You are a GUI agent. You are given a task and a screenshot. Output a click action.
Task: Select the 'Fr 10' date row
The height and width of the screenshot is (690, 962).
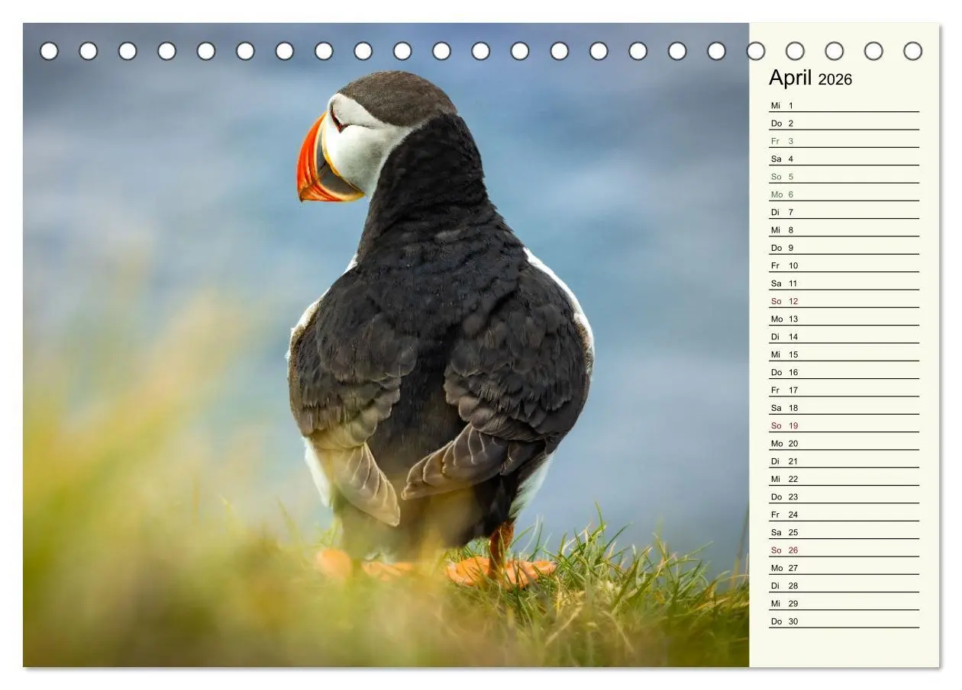(844, 265)
